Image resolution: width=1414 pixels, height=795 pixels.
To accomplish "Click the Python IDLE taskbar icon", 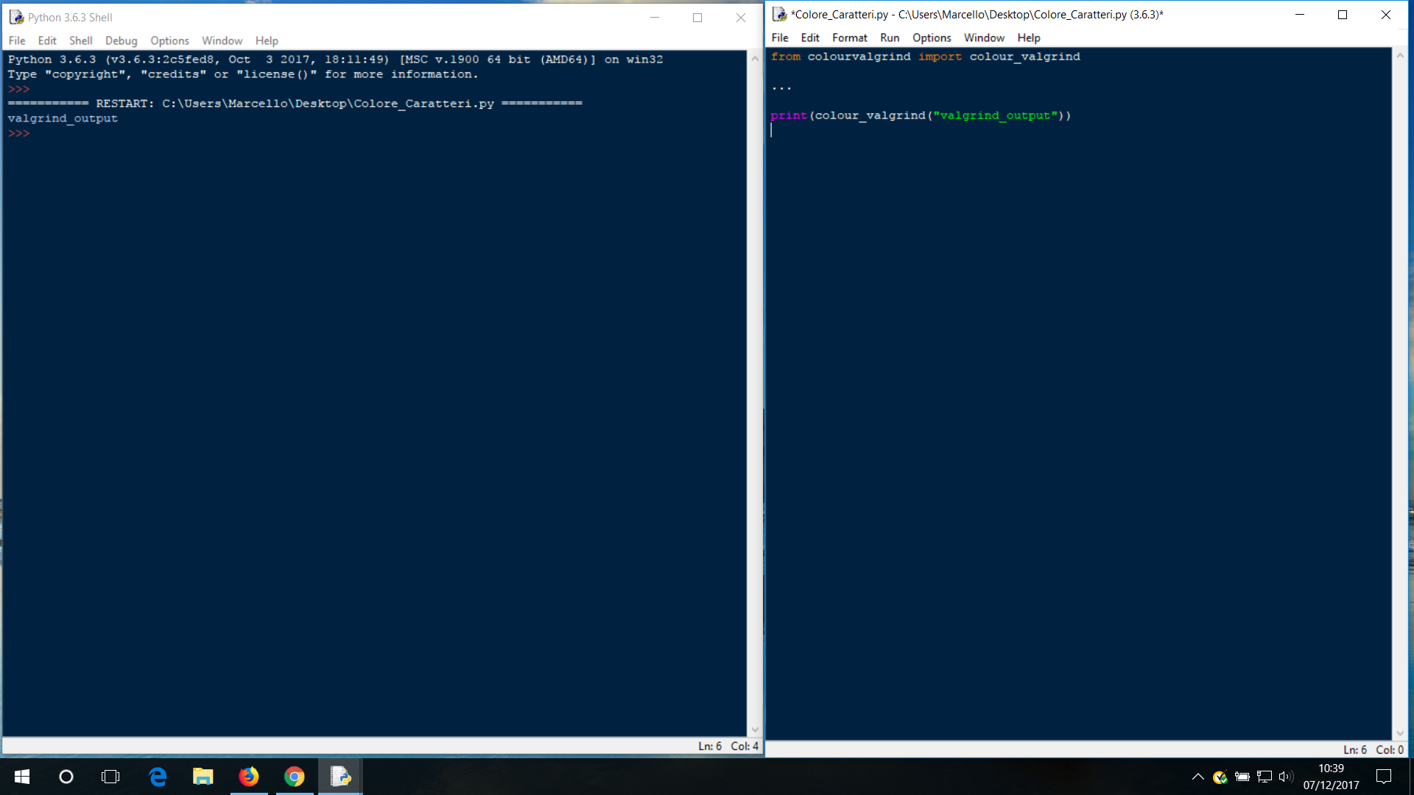I will coord(340,777).
